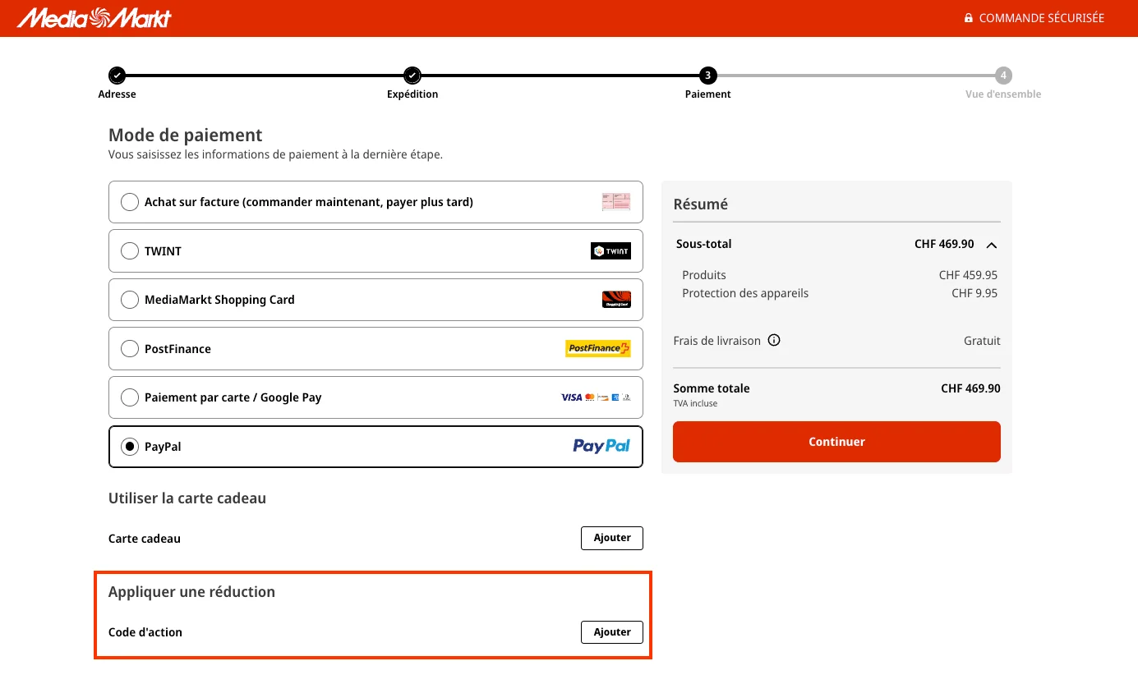This screenshot has height=684, width=1138.
Task: Select the PostFinance payment option
Action: 129,348
